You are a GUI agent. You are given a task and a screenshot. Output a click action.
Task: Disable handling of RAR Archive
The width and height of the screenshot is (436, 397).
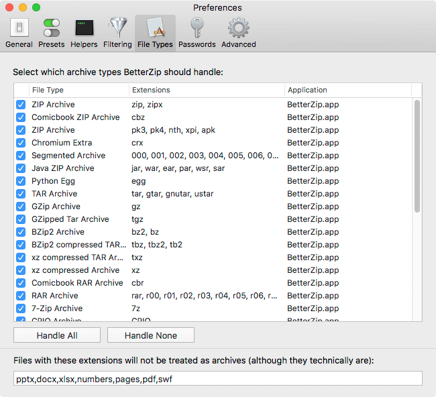21,296
